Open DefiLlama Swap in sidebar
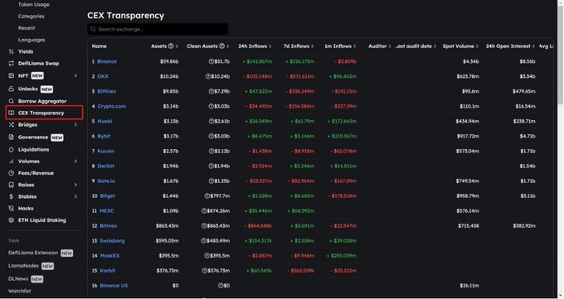 pyautogui.click(x=38, y=63)
